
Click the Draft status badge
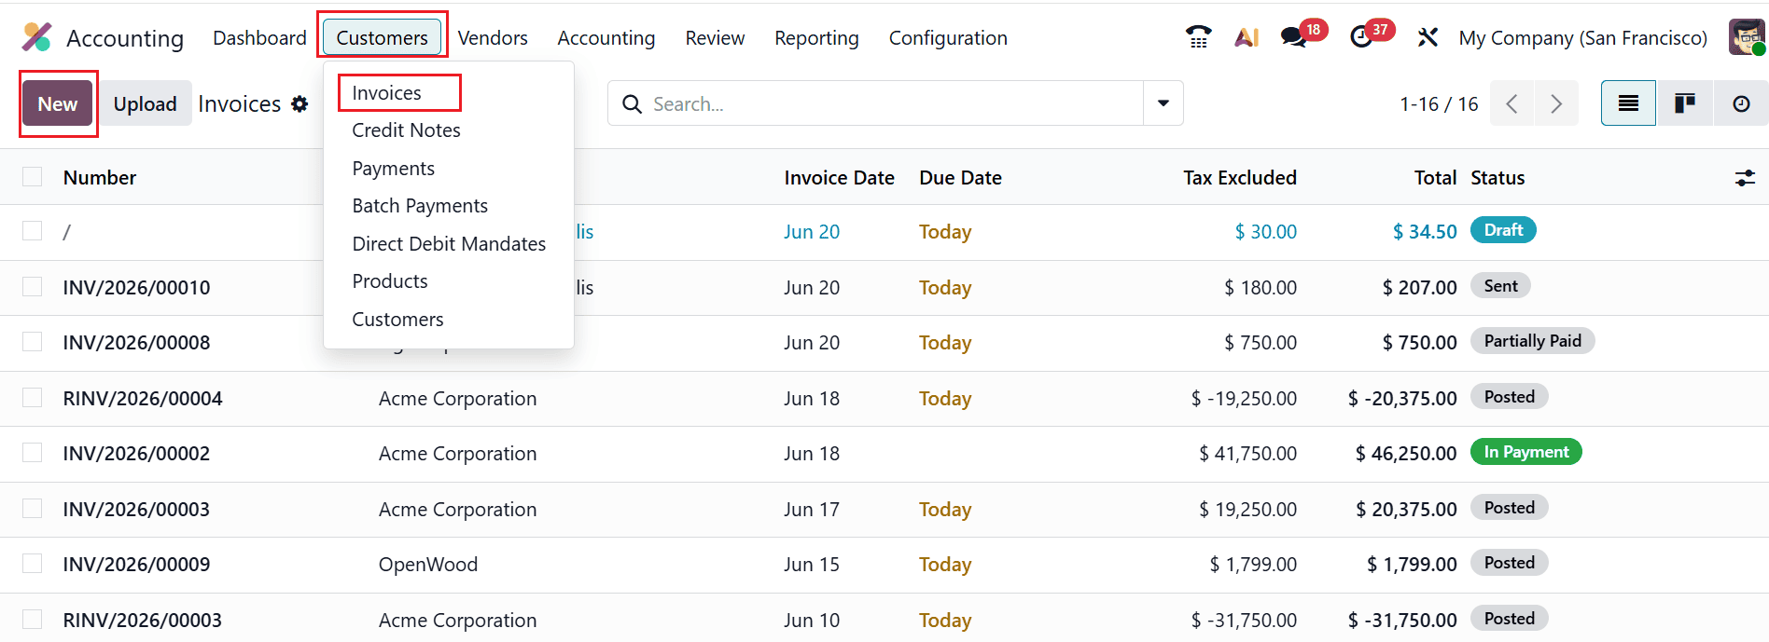(1503, 230)
